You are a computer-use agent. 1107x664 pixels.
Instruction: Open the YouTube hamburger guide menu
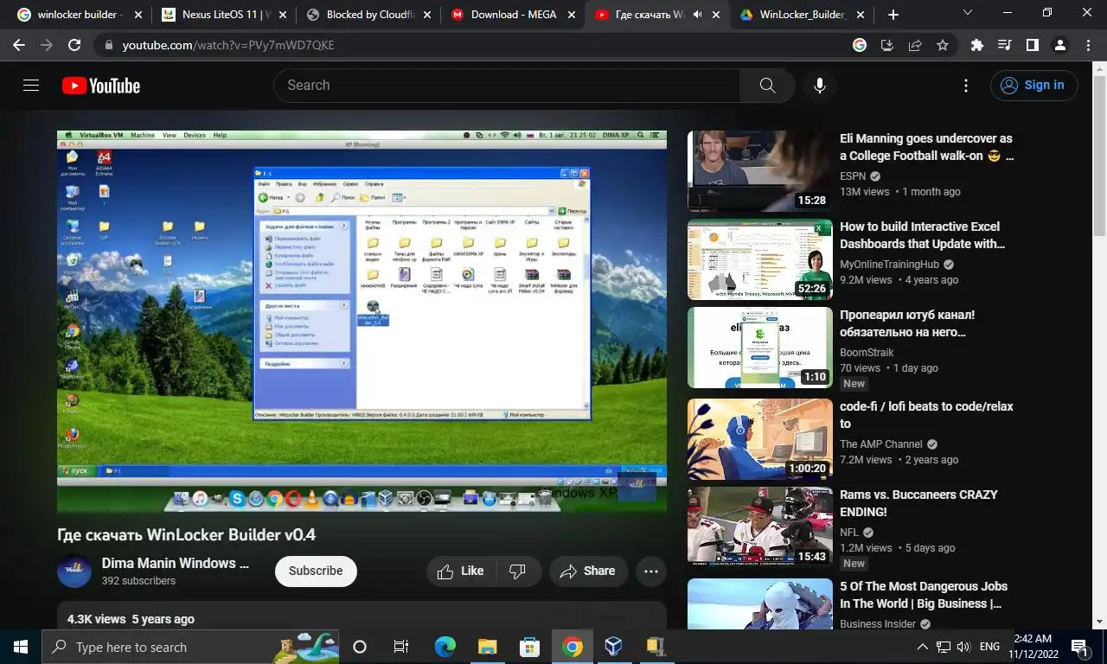point(31,85)
